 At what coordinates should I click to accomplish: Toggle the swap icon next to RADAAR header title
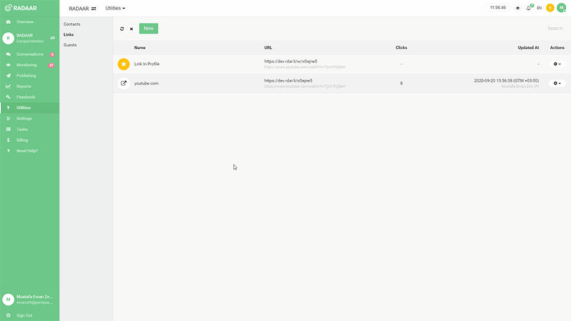coord(93,8)
